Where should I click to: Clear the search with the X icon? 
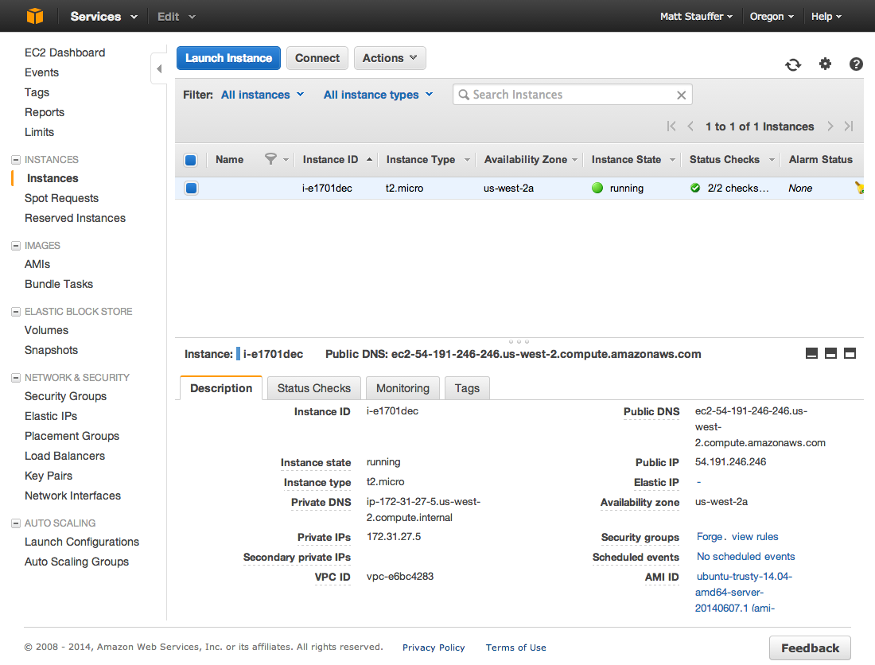pos(682,95)
